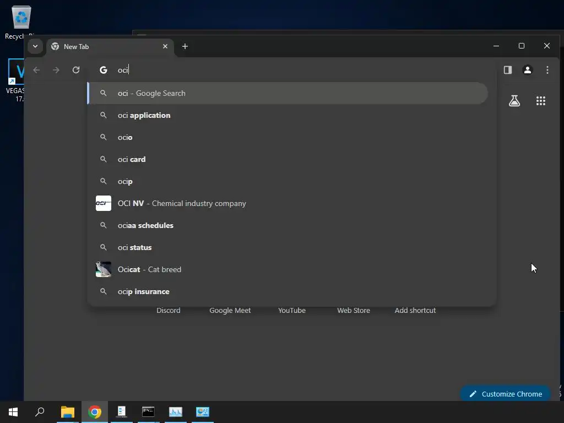Select 'oci - Google Search' suggestion
The image size is (564, 423).
click(288, 93)
